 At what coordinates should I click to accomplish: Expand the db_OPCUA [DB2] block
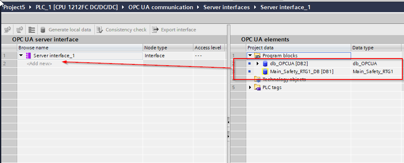pyautogui.click(x=258, y=64)
